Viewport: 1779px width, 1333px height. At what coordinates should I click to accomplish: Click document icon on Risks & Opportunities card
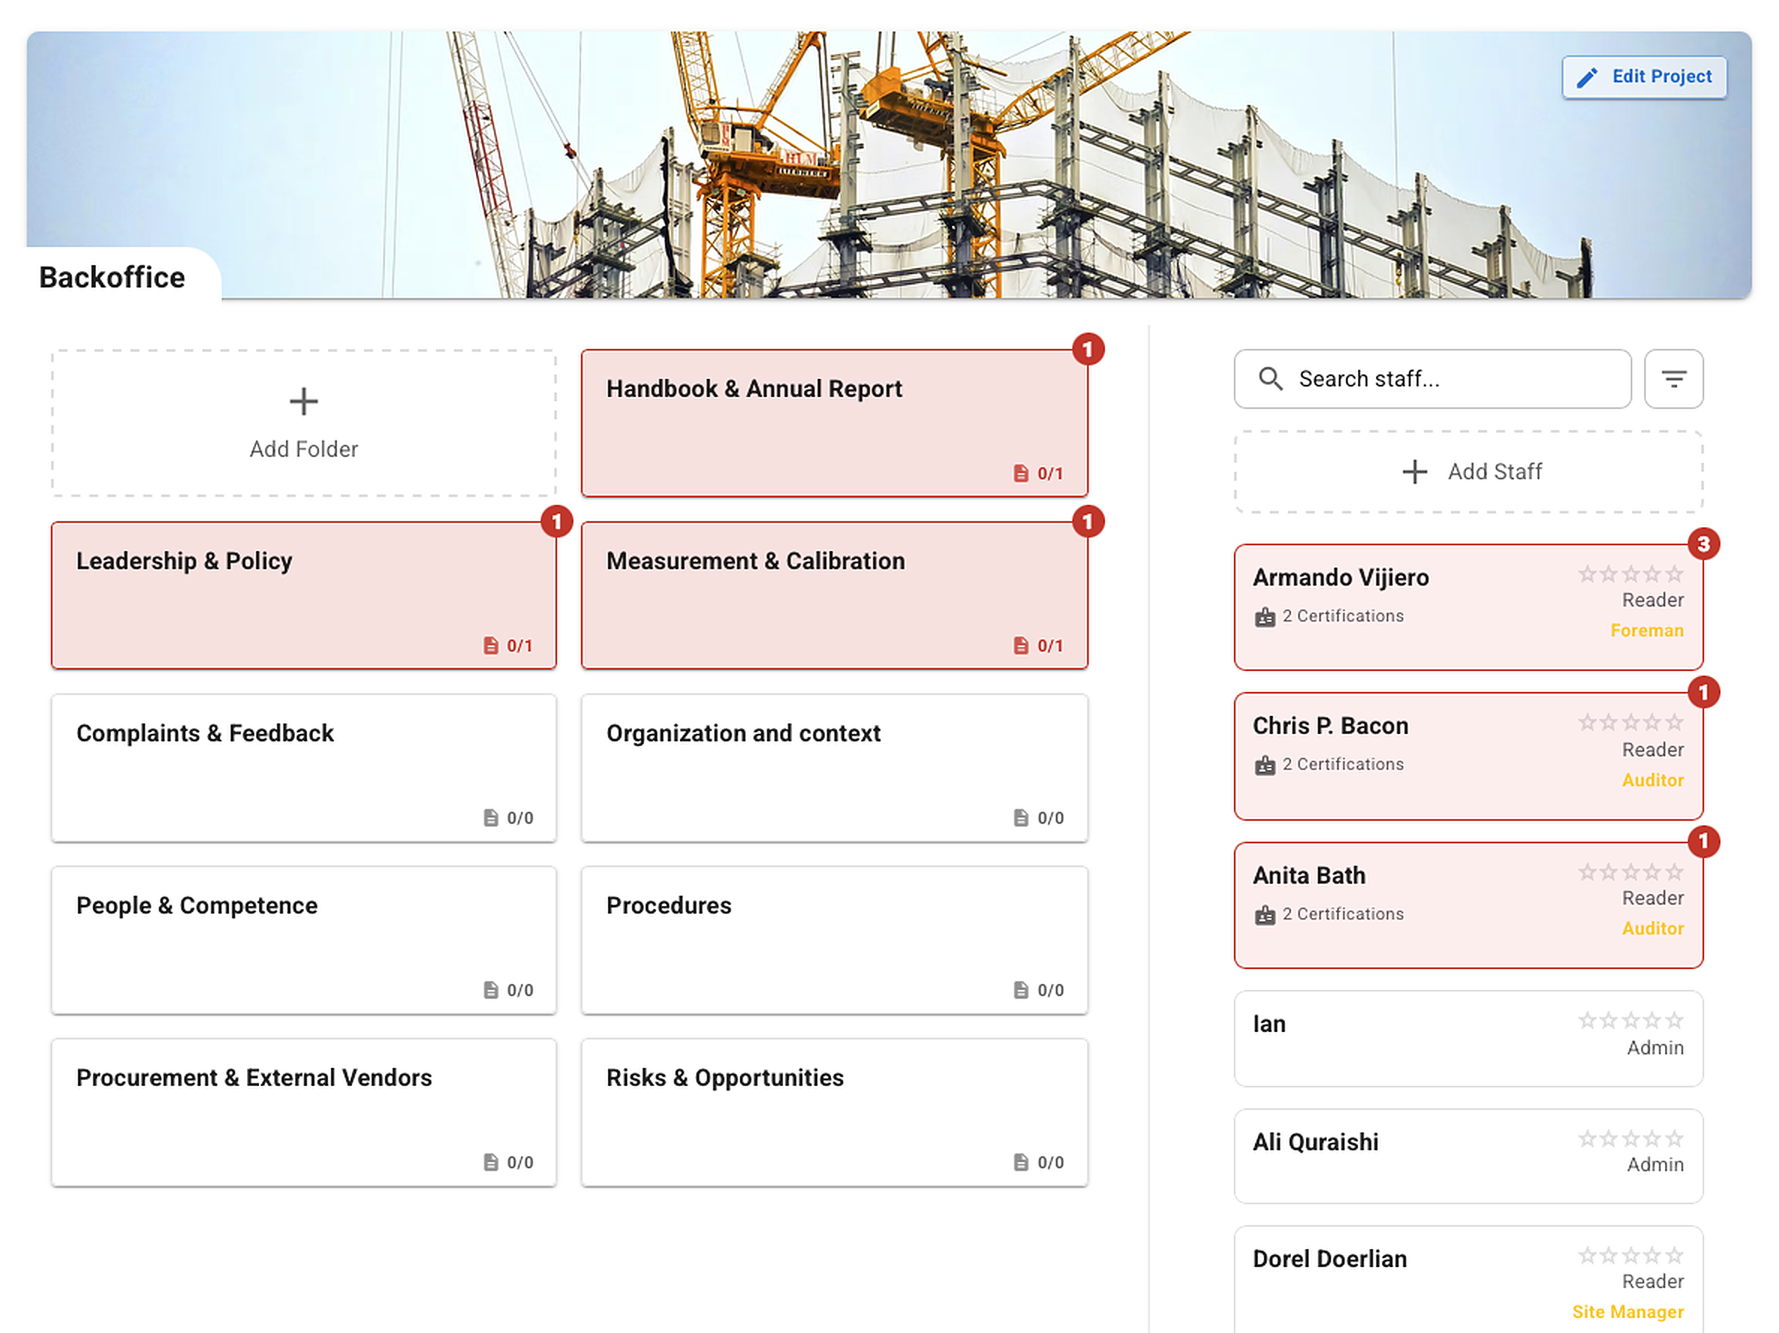pyautogui.click(x=1020, y=1162)
